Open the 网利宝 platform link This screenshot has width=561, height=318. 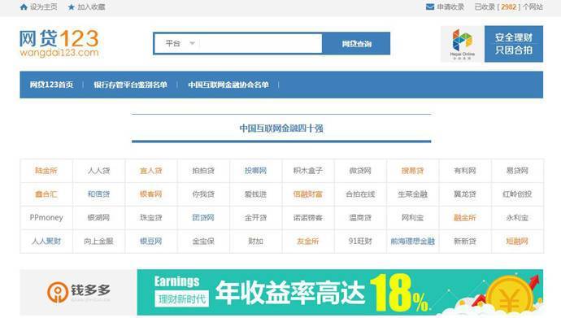point(412,217)
